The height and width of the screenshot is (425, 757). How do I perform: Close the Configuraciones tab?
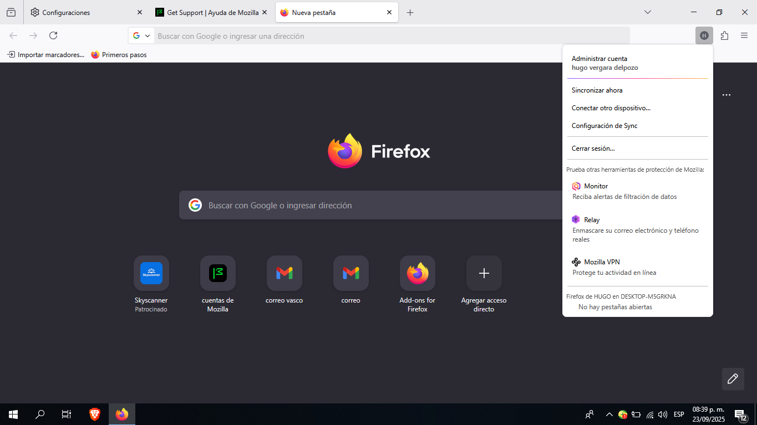pyautogui.click(x=139, y=12)
